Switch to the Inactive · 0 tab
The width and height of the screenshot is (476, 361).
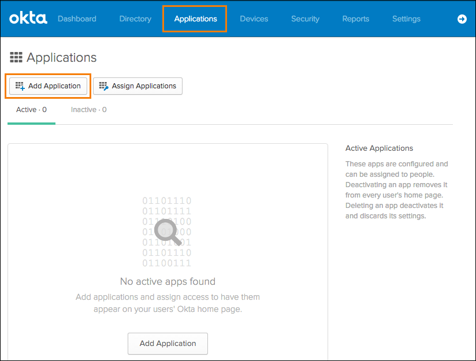click(88, 110)
